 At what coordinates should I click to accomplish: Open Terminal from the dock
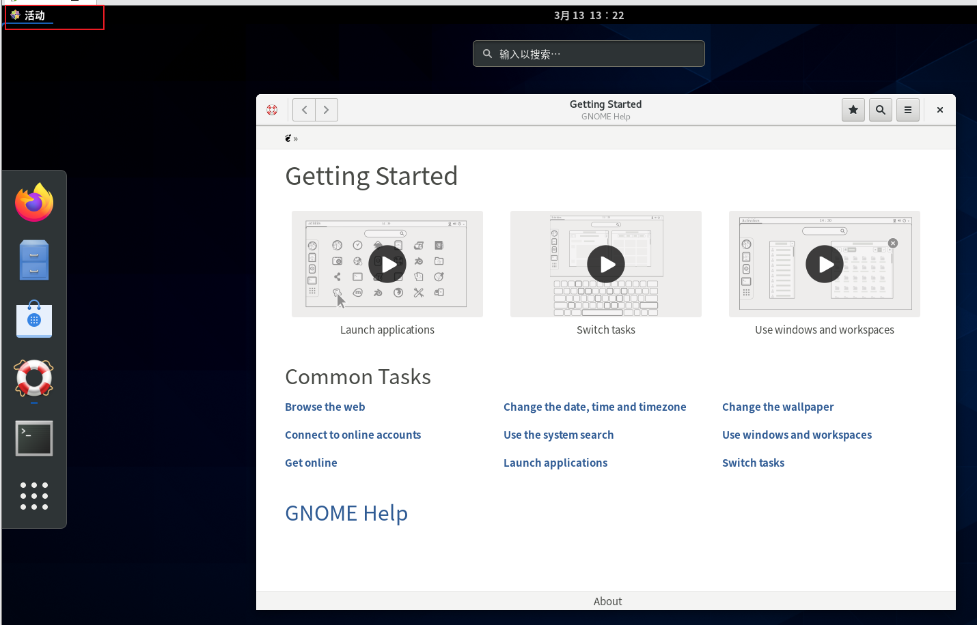(x=33, y=438)
